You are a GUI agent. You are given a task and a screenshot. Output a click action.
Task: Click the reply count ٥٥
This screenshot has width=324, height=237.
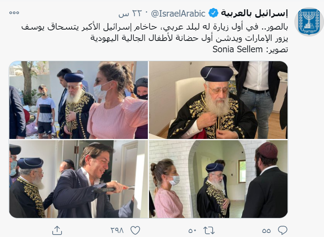click(x=266, y=231)
